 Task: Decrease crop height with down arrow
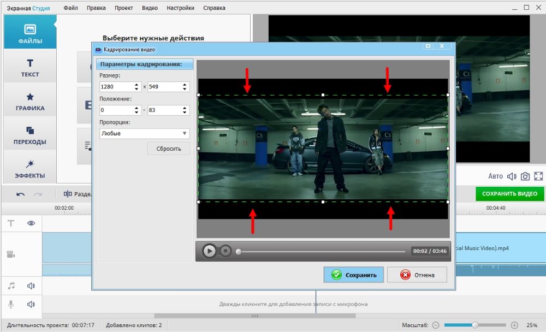185,89
